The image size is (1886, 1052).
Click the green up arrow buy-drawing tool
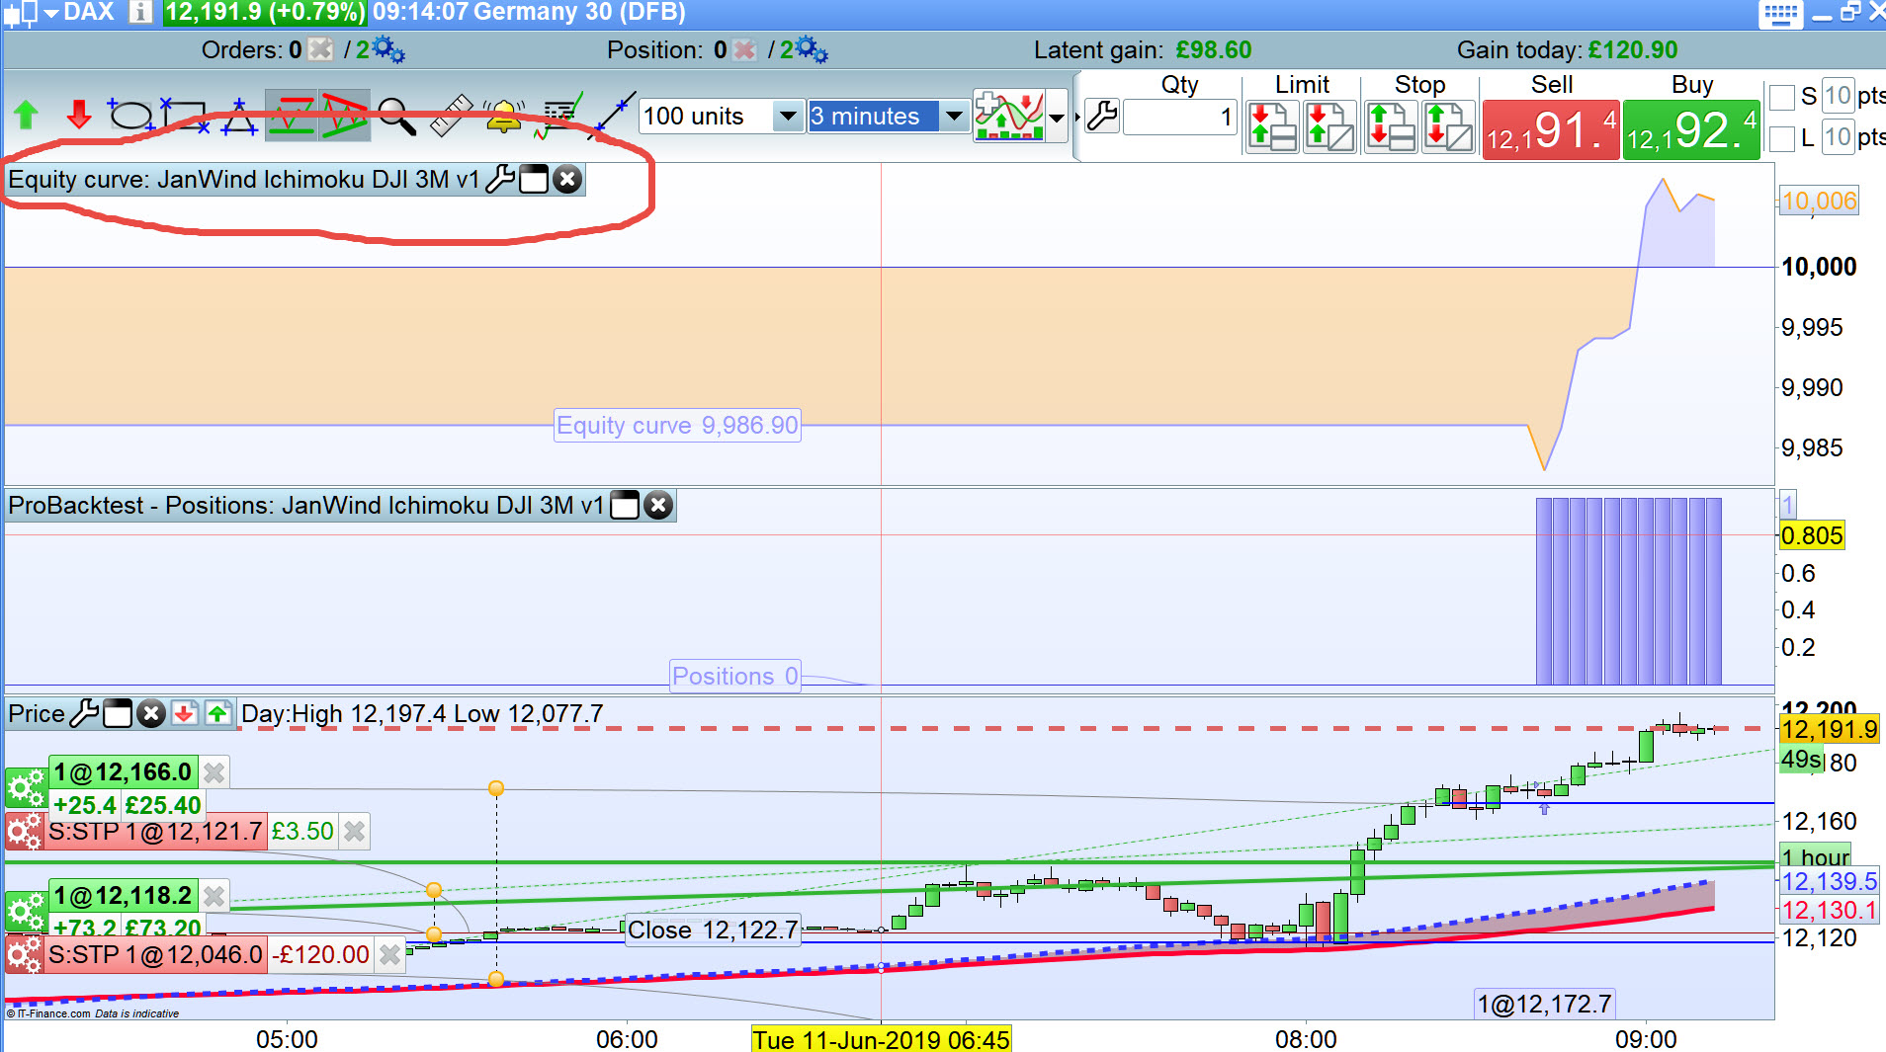click(x=27, y=117)
